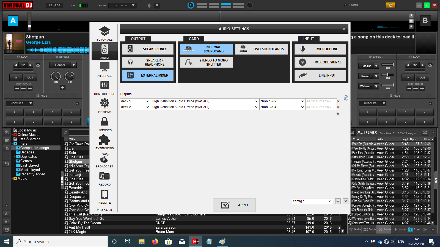Adjust deck A effect SPD knob
The height and width of the screenshot is (247, 440).
pos(70,76)
